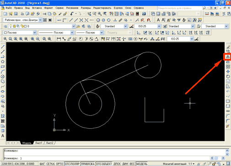Switch to the Лист1 layout tab

tap(38, 143)
